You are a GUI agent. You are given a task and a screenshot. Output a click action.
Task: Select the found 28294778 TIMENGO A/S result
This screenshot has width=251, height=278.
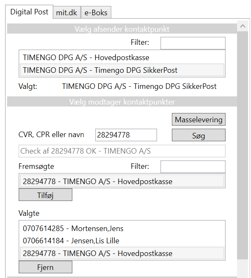click(122, 181)
